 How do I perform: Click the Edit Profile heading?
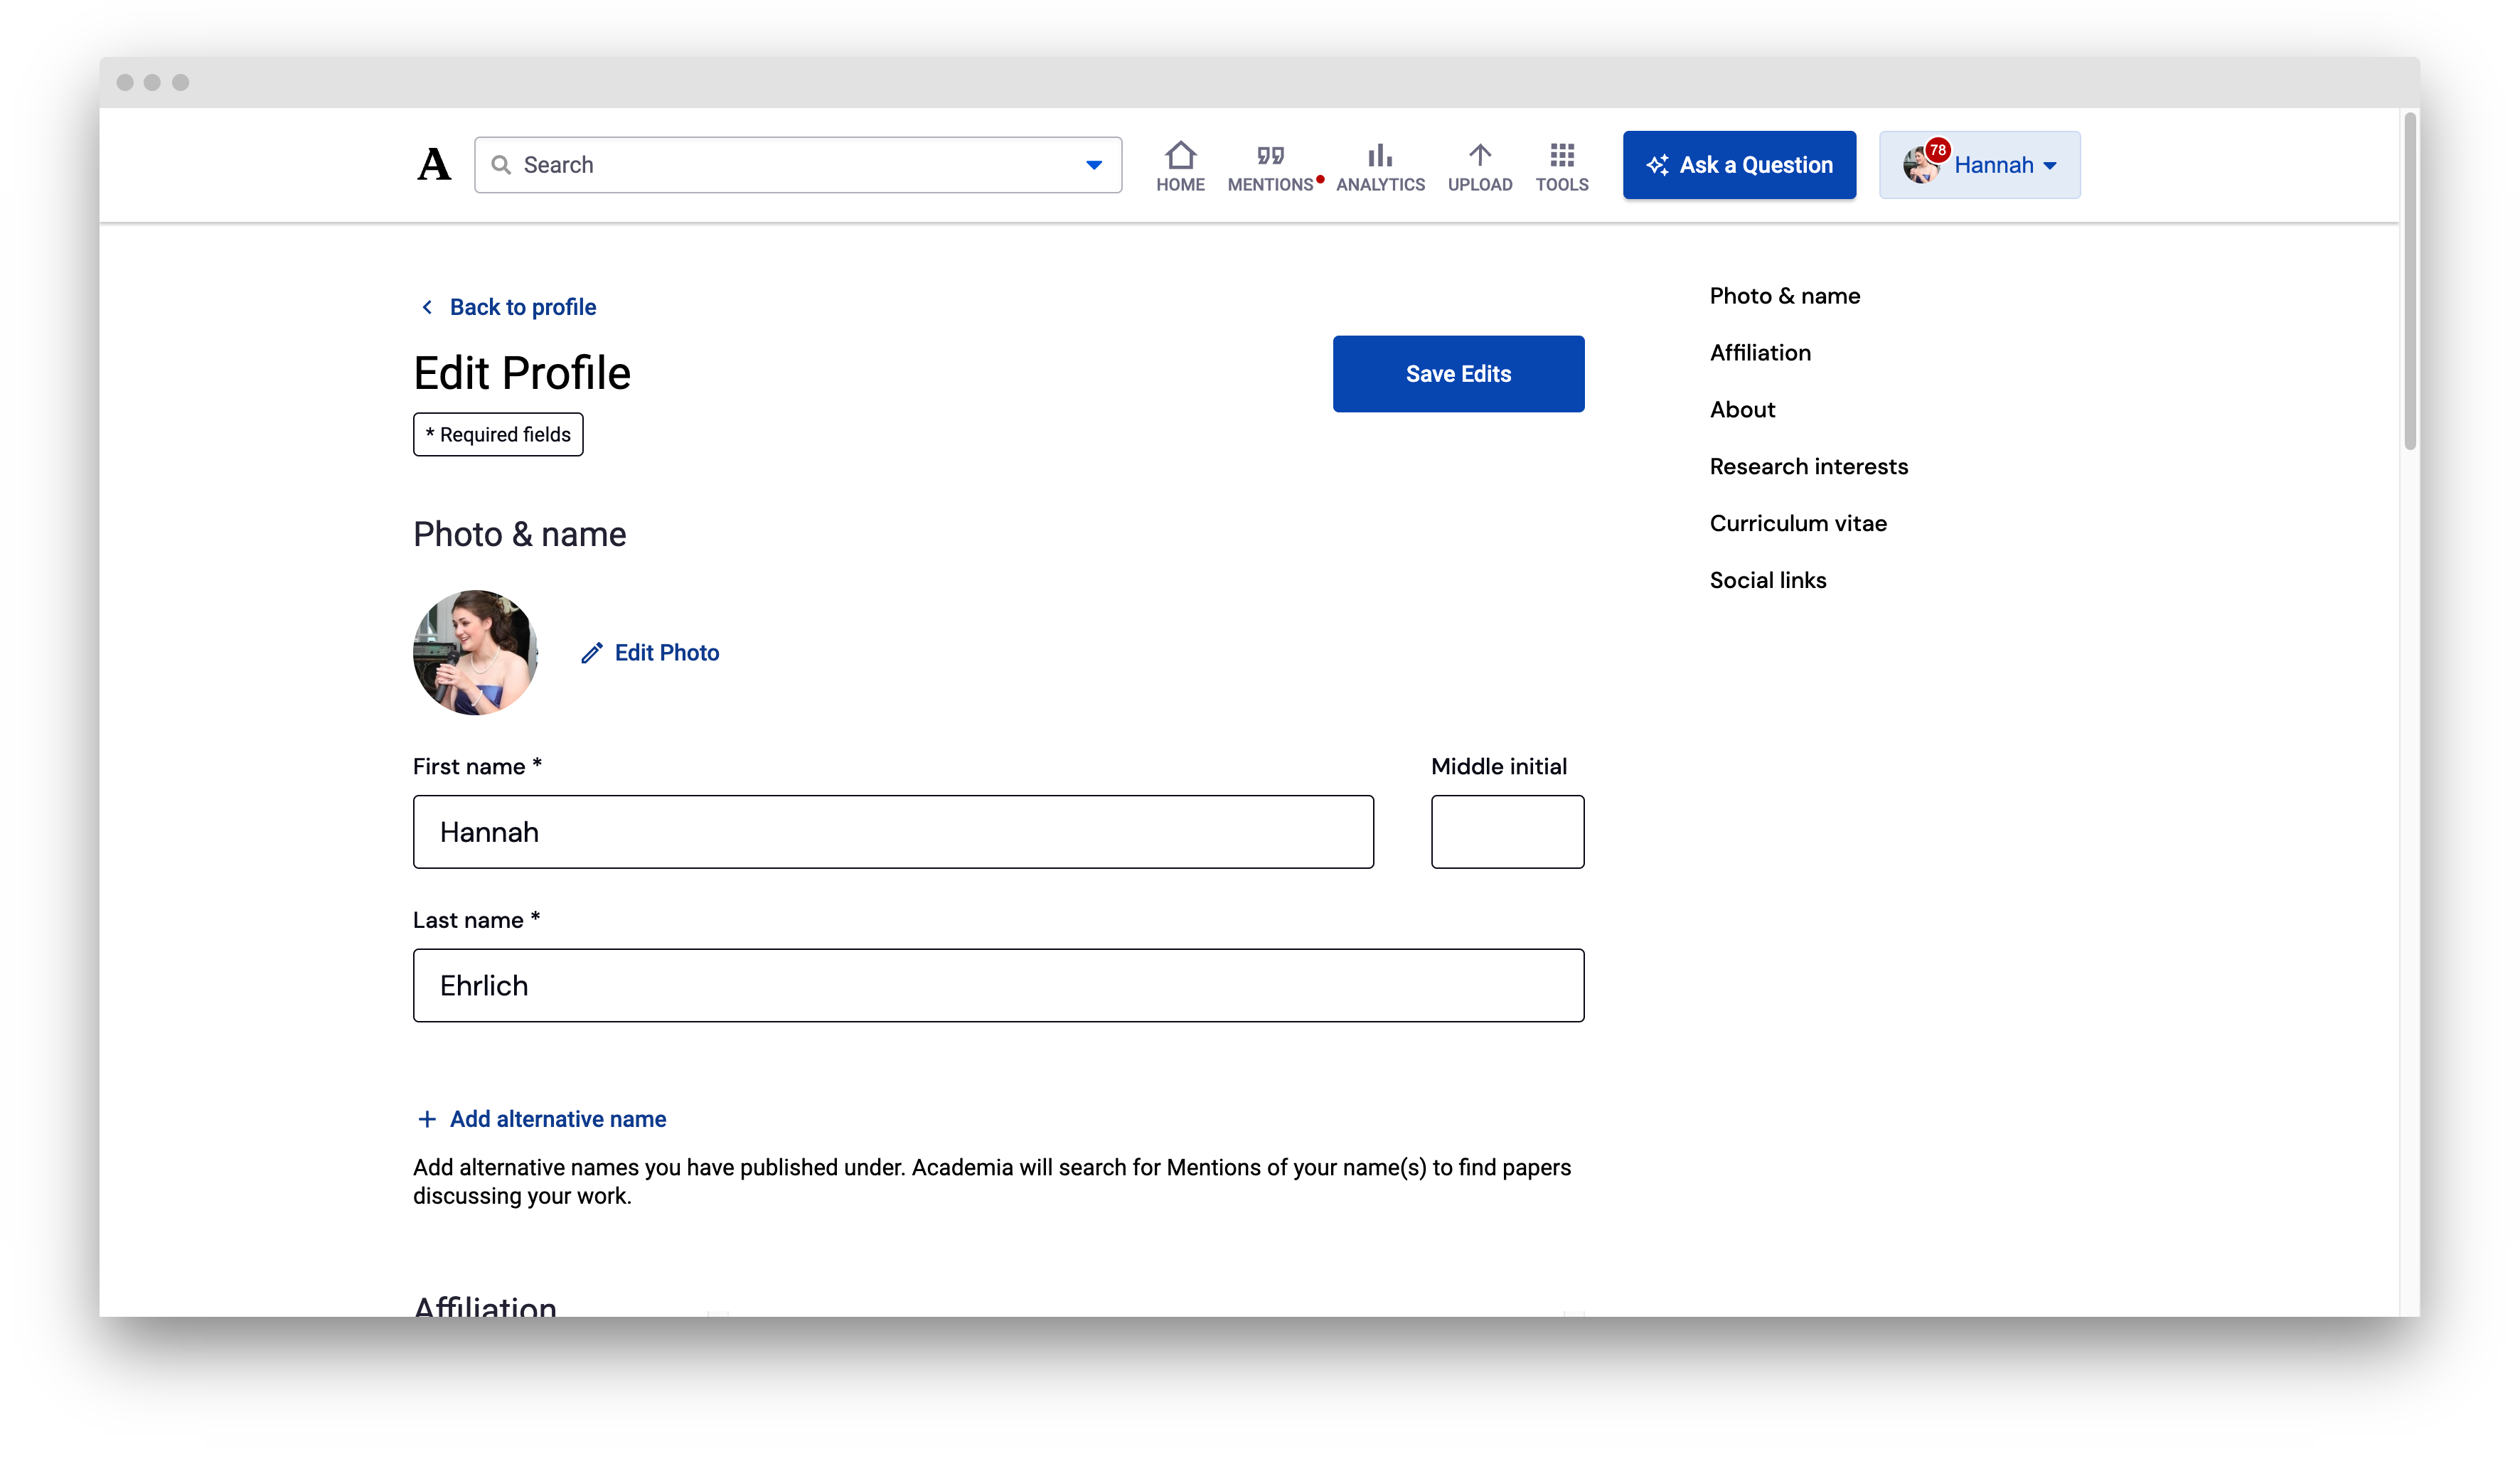coord(522,373)
